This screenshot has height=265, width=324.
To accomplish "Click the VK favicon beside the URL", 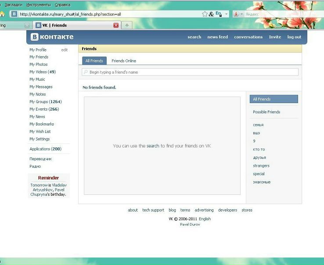I will click(x=14, y=14).
